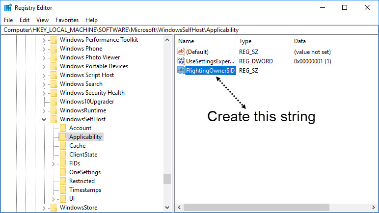The height and width of the screenshot is (213, 379).
Task: Expand the Windows Phone key
Action: point(44,49)
